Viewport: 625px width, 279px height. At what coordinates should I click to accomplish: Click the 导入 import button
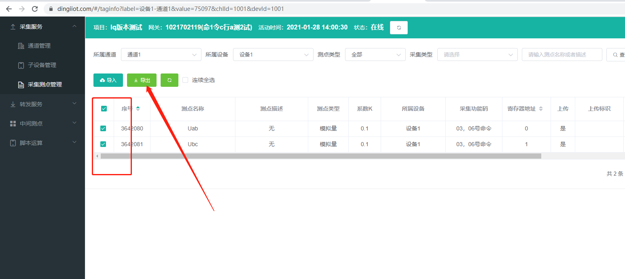click(108, 80)
